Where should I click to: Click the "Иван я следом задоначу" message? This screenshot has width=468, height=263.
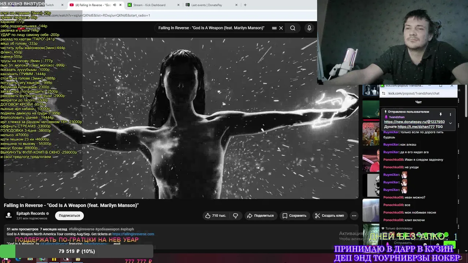(413, 160)
